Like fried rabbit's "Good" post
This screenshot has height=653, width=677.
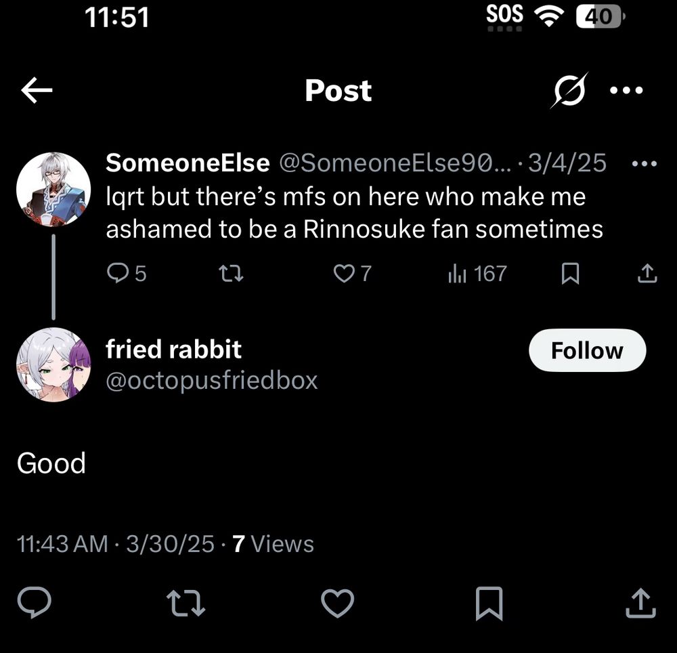tap(337, 603)
